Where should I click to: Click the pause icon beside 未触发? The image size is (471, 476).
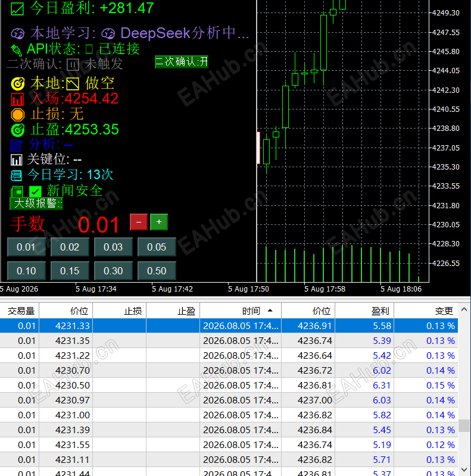tap(73, 64)
